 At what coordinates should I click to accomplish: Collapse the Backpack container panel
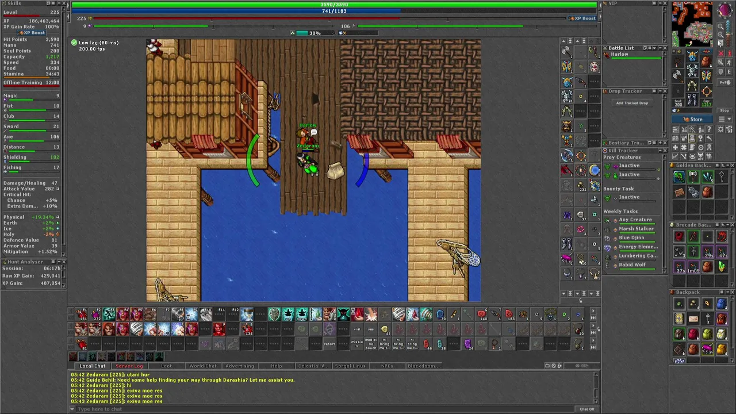click(x=728, y=292)
